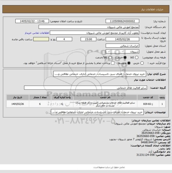Click the postal code 9468194419
The width and height of the screenshot is (172, 173).
(x=149, y=142)
